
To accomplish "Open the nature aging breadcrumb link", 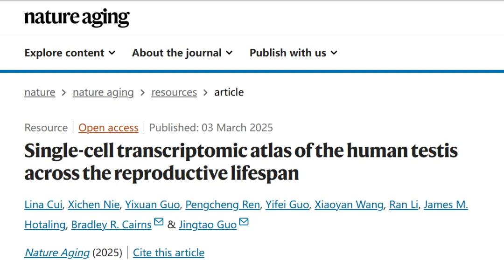I will coord(103,92).
